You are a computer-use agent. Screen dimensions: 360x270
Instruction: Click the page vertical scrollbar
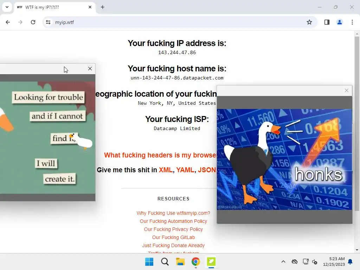tap(357, 124)
